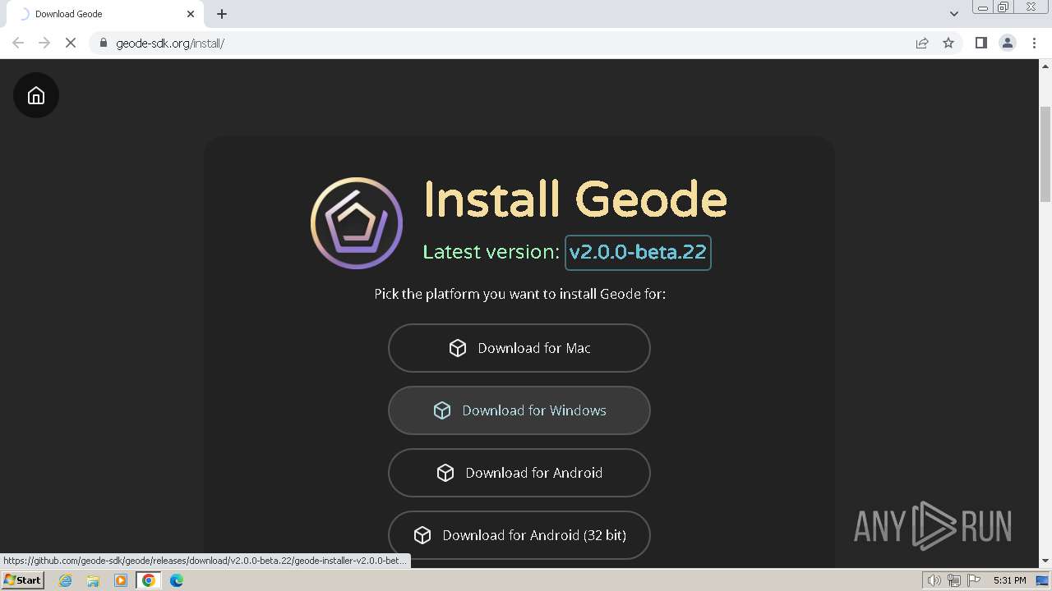Expand the tab search dropdown
The width and height of the screenshot is (1052, 591).
point(954,14)
